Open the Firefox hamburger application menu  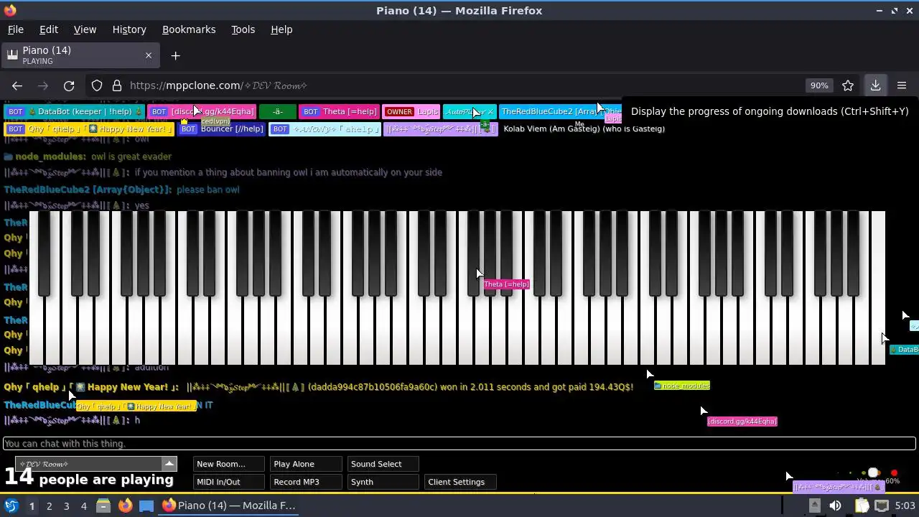(x=902, y=85)
